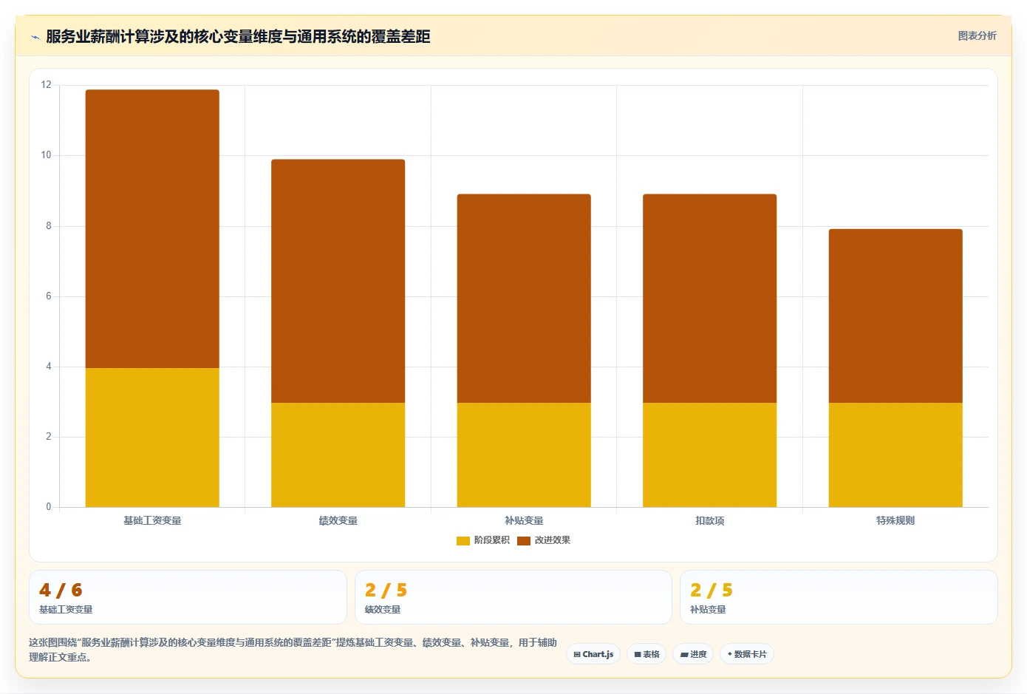Image resolution: width=1027 pixels, height=694 pixels.
Task: Click the 数据卡片 tag chip
Action: coord(747,654)
